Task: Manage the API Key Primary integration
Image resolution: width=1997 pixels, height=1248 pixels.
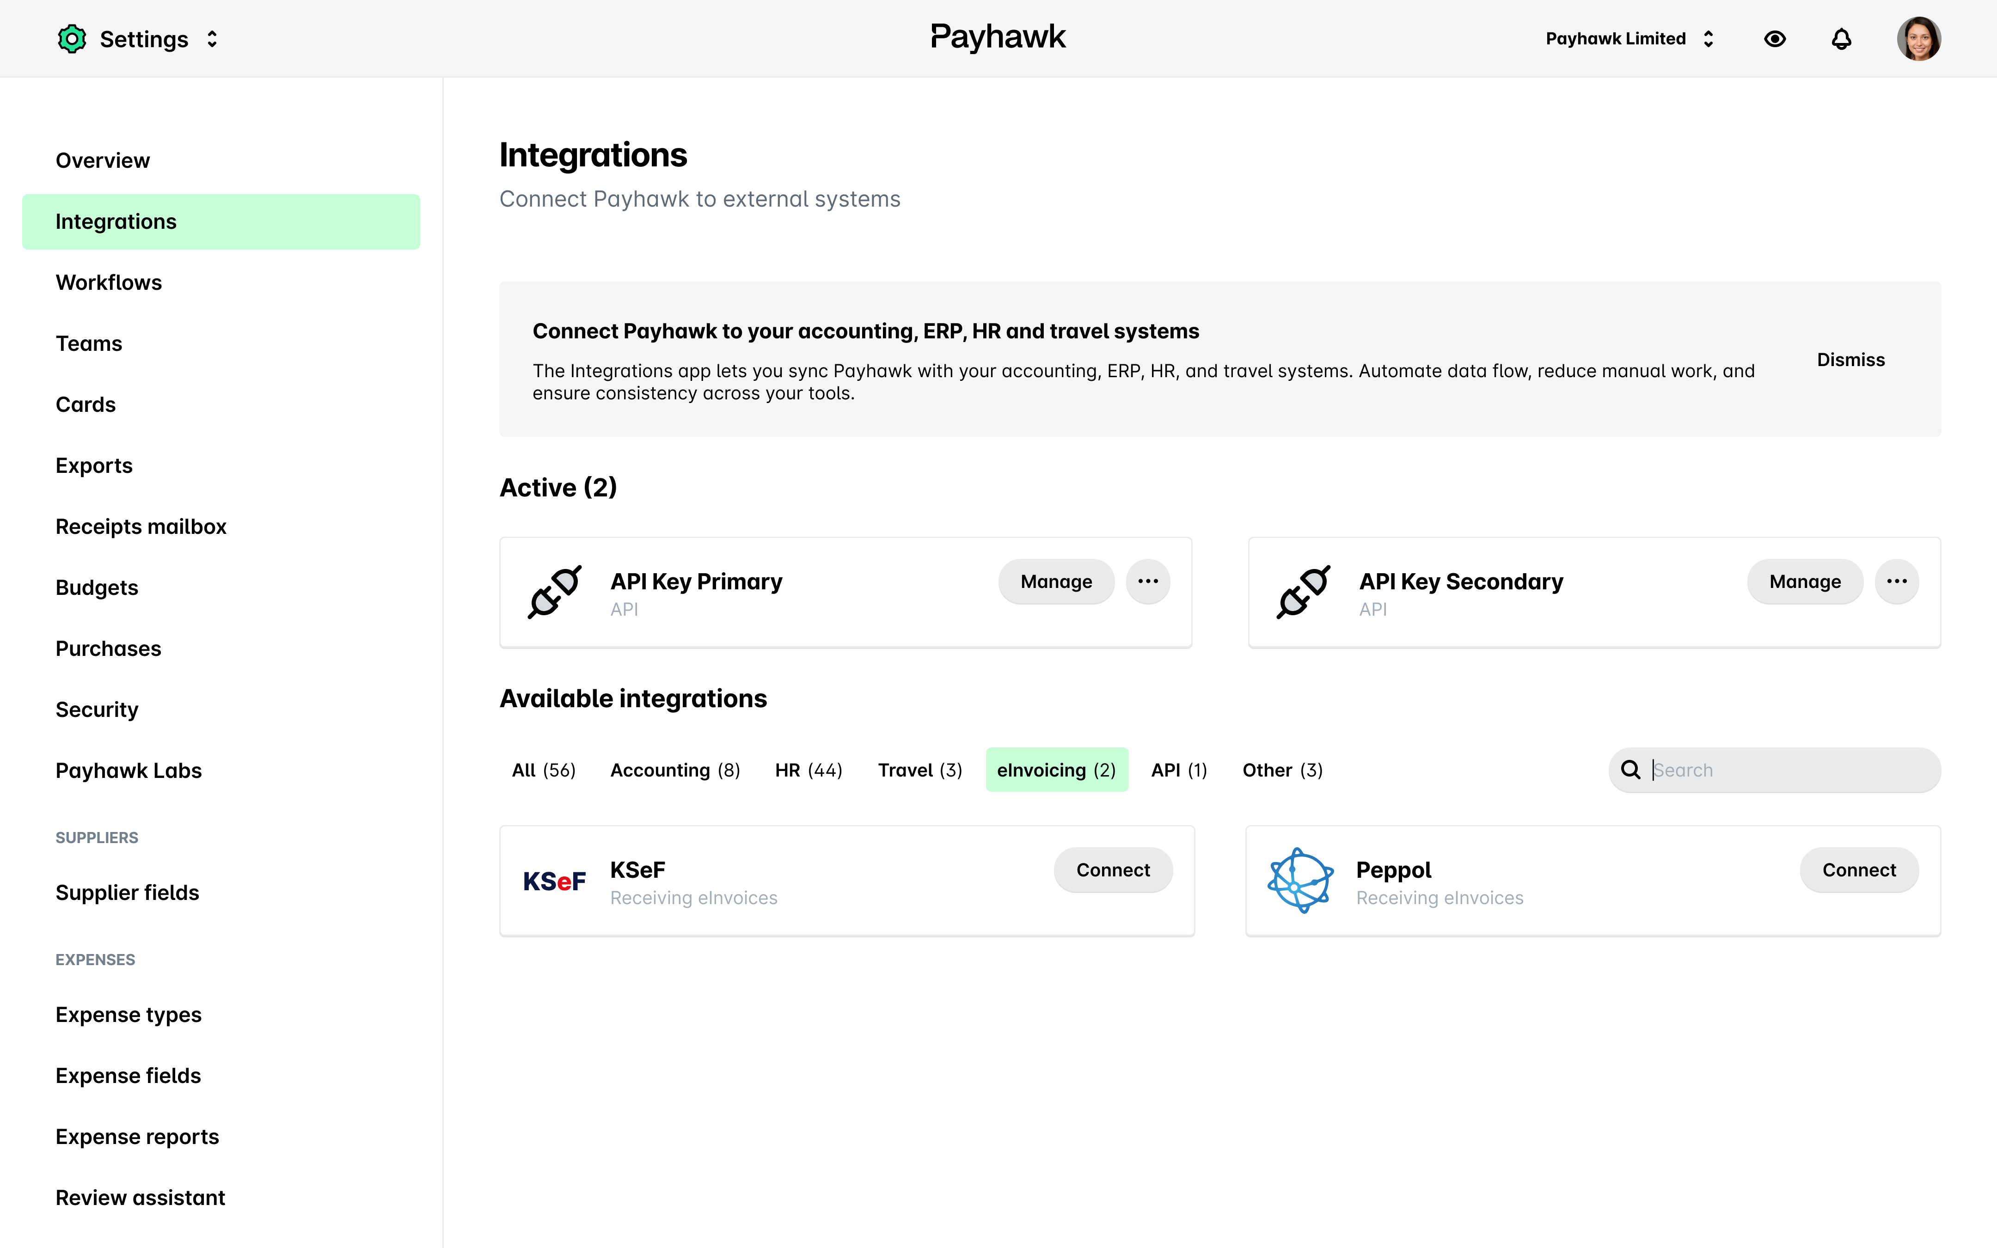Action: click(x=1055, y=581)
